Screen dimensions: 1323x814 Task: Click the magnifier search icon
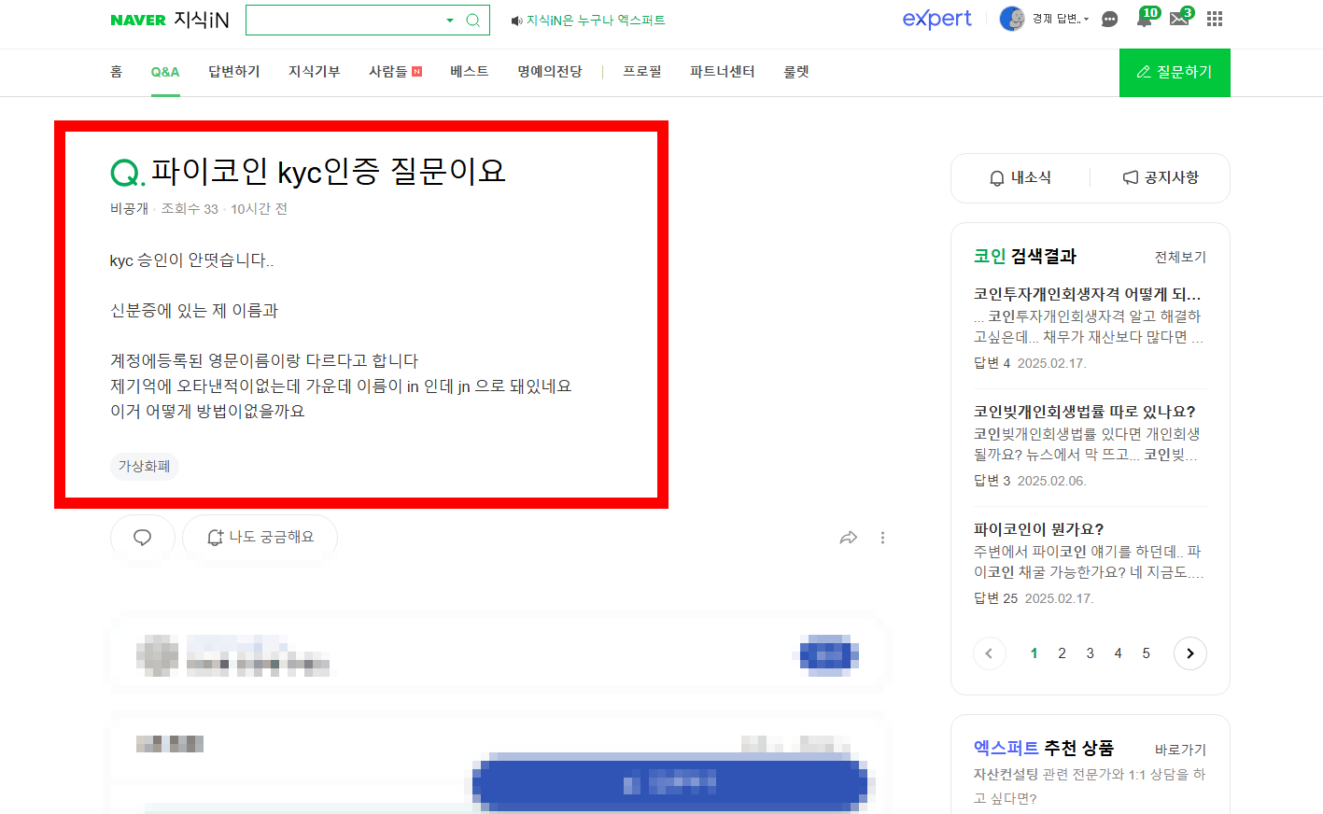(x=473, y=21)
